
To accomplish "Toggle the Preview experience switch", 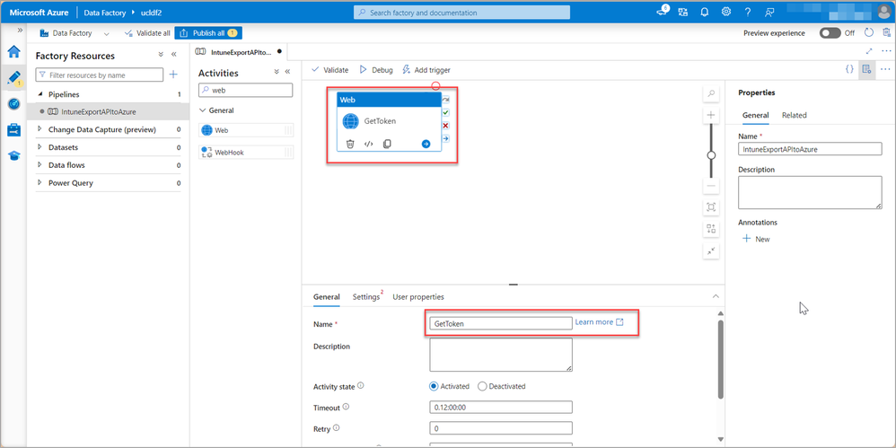I will coord(830,33).
